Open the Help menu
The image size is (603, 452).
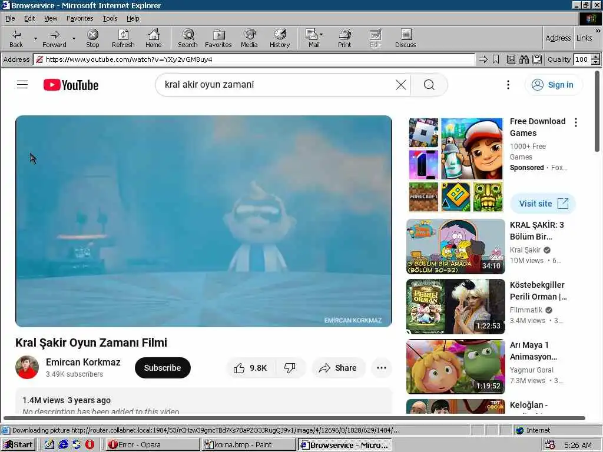132,18
